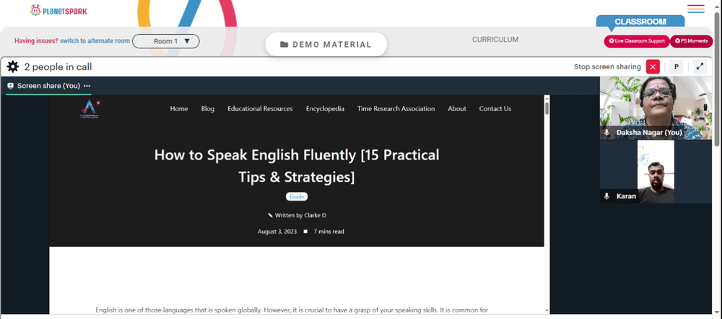
Task: Click the Screen share (You) tab
Action: pos(48,86)
